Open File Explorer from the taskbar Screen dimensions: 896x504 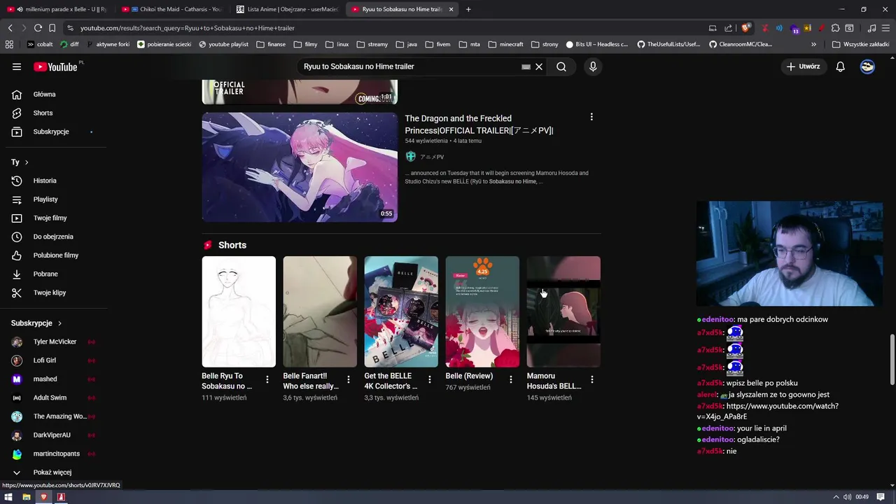click(x=26, y=497)
